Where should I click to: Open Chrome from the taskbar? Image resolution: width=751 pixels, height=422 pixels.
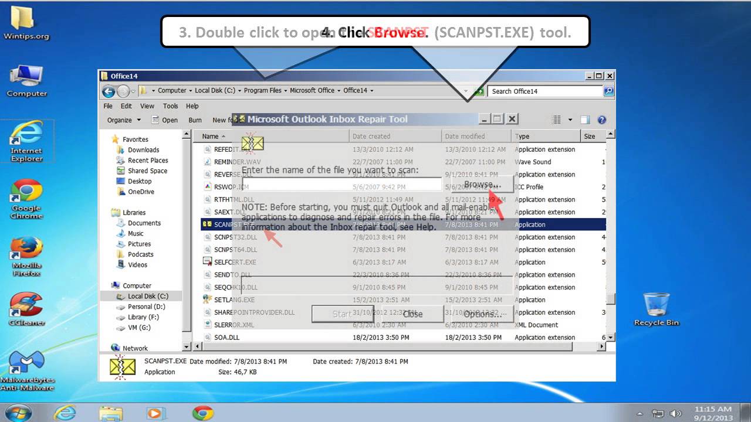[202, 413]
